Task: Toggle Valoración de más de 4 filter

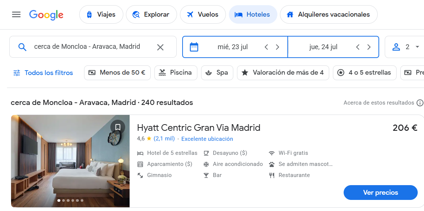Action: tap(283, 72)
